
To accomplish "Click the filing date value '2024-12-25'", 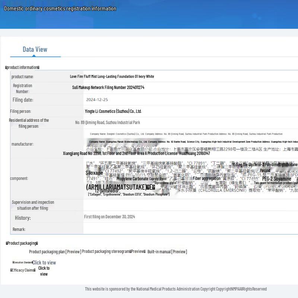I will [x=97, y=100].
